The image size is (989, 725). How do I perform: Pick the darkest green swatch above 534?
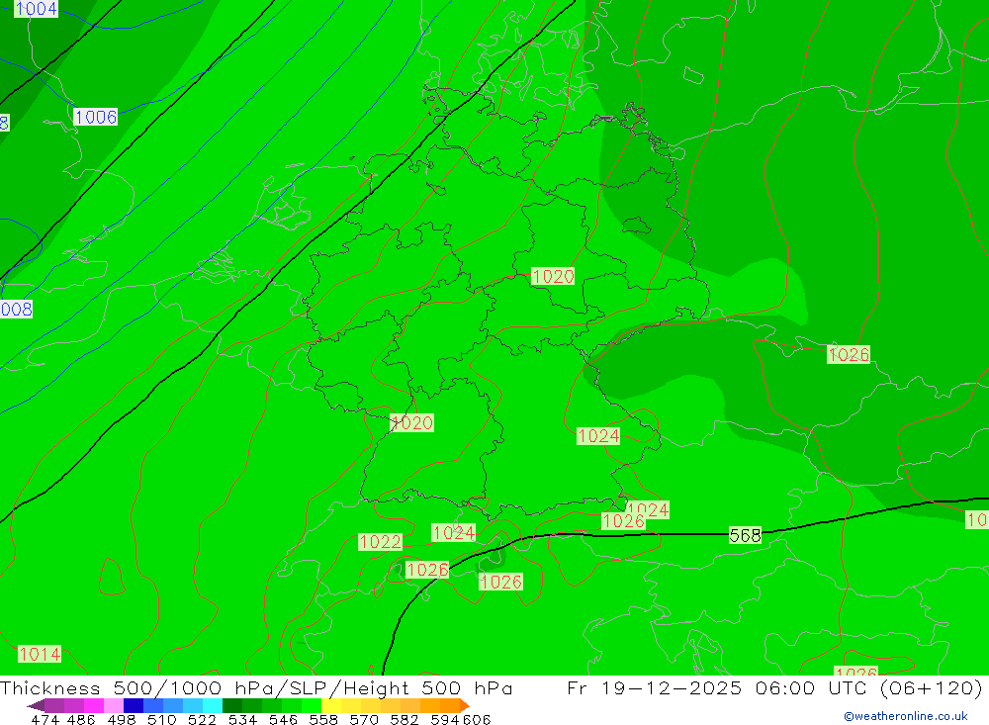click(232, 705)
